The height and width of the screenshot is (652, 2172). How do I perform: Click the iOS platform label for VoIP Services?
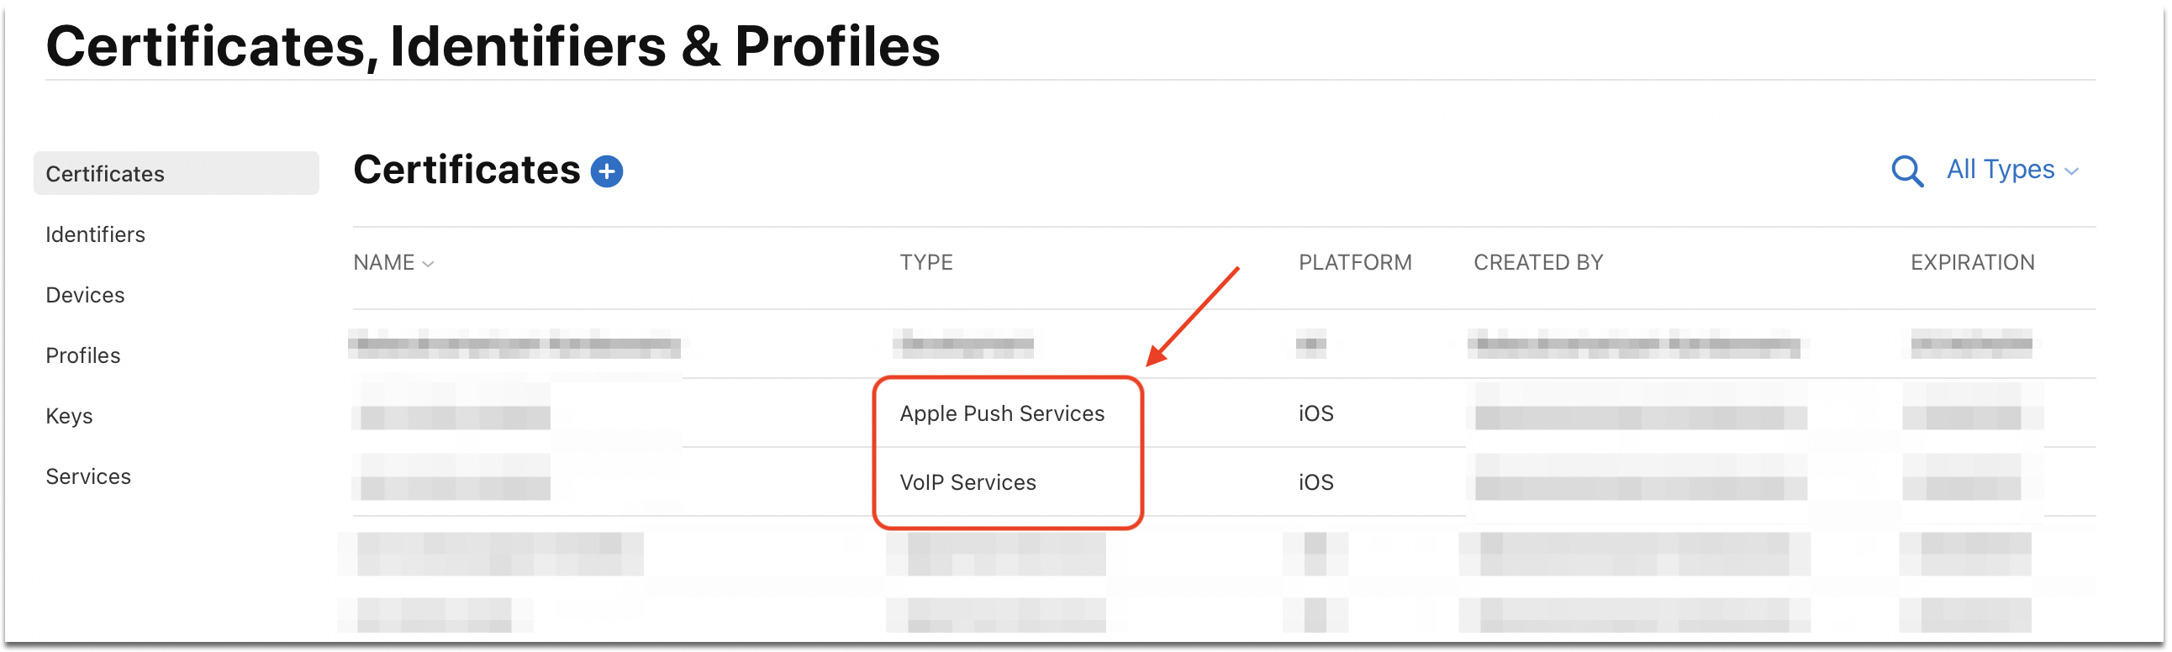click(1315, 481)
